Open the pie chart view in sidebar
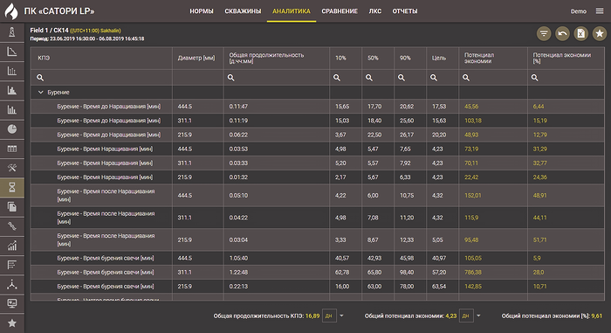 pos(12,129)
